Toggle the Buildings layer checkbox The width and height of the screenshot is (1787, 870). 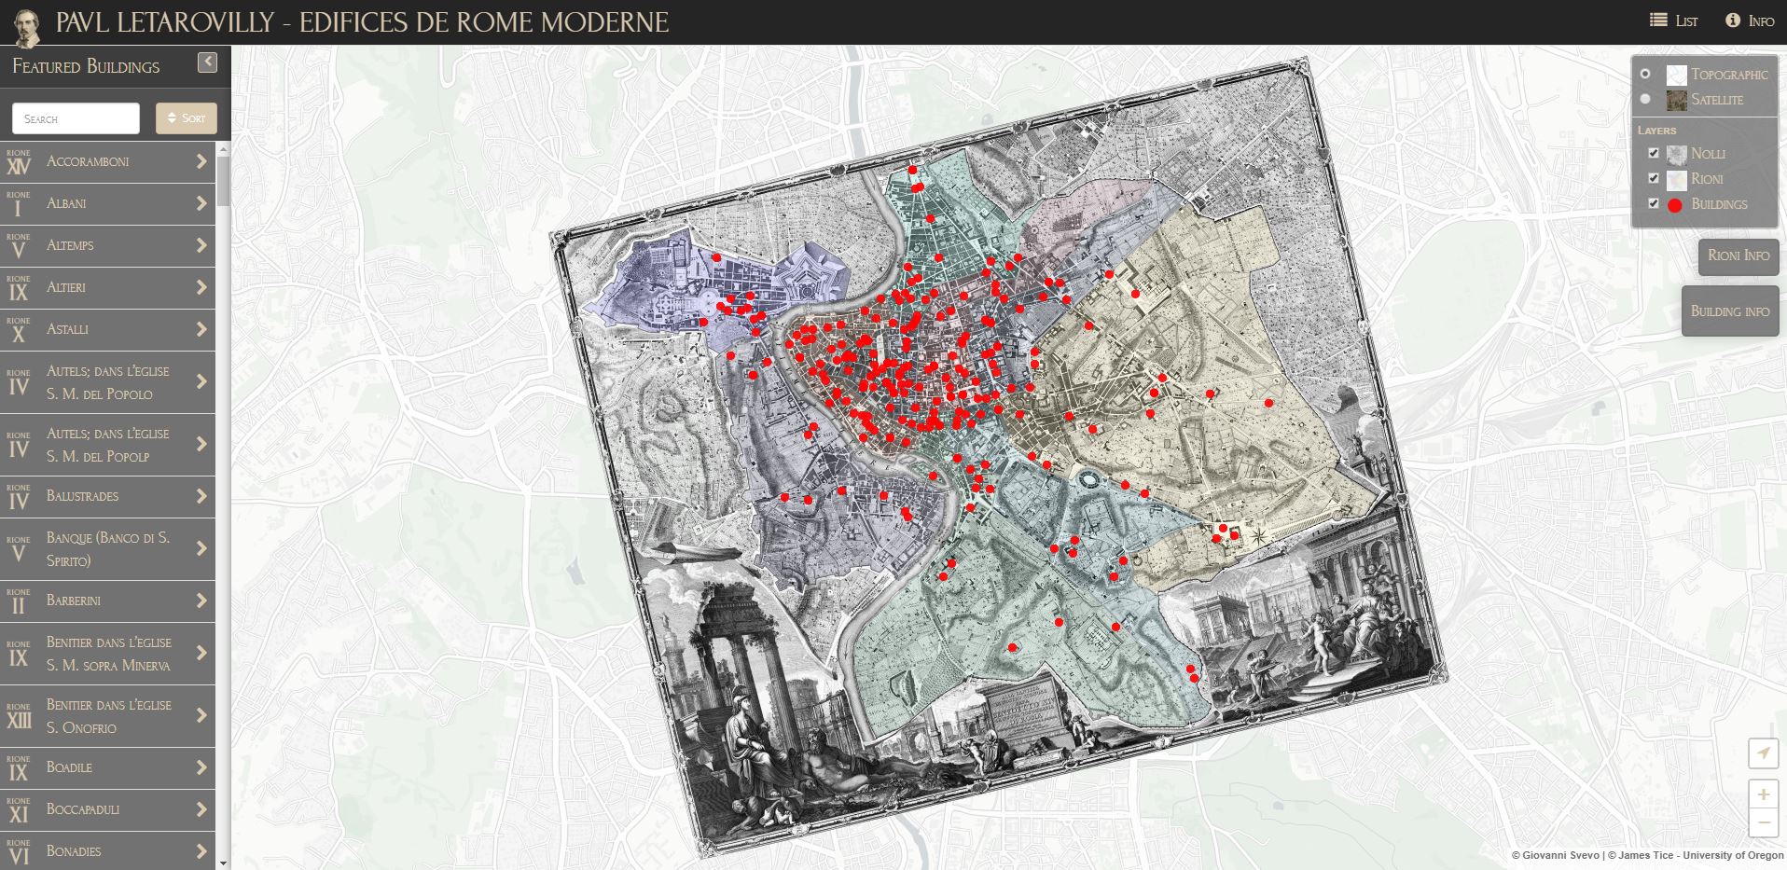click(1654, 203)
